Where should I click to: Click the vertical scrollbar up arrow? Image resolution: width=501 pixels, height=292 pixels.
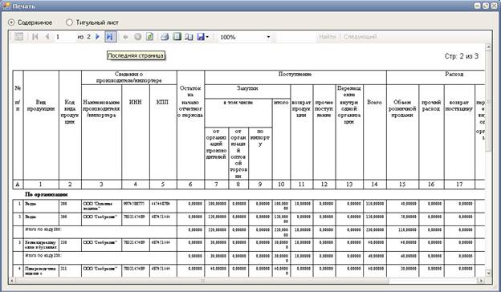488,47
